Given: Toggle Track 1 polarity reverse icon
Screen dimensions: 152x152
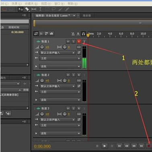Looking at the screenshot, I should [x=79, y=53].
